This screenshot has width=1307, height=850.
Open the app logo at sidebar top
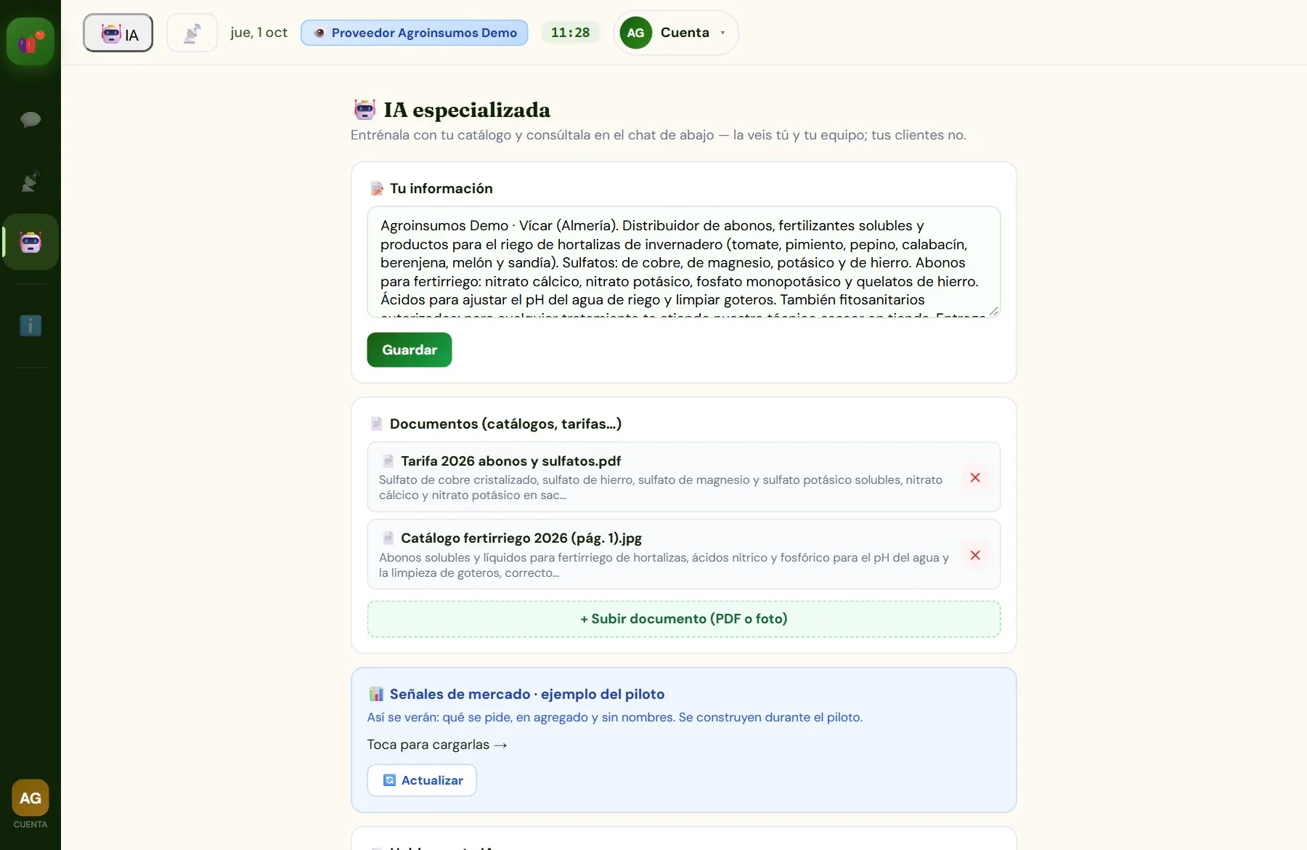(30, 41)
